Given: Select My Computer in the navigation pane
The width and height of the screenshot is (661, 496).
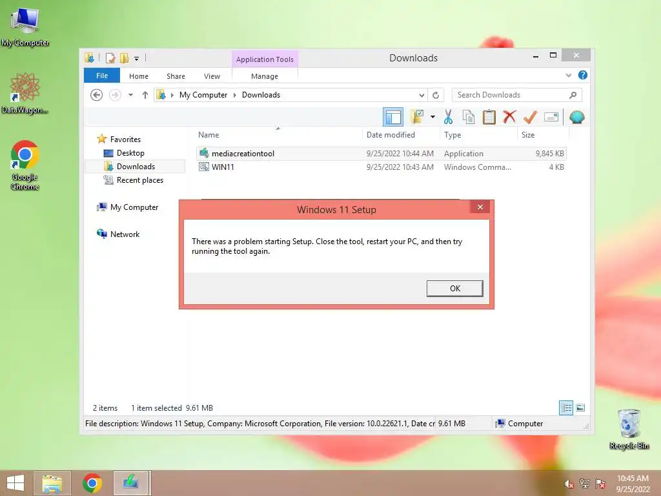Looking at the screenshot, I should click(134, 207).
